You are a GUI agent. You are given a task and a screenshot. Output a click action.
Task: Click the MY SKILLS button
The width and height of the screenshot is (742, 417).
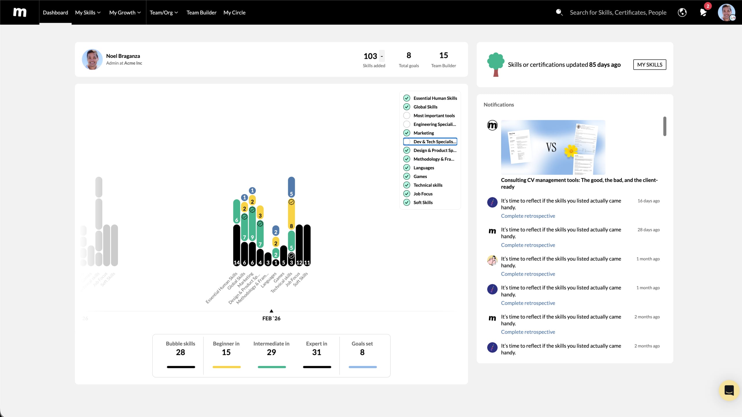click(x=650, y=65)
